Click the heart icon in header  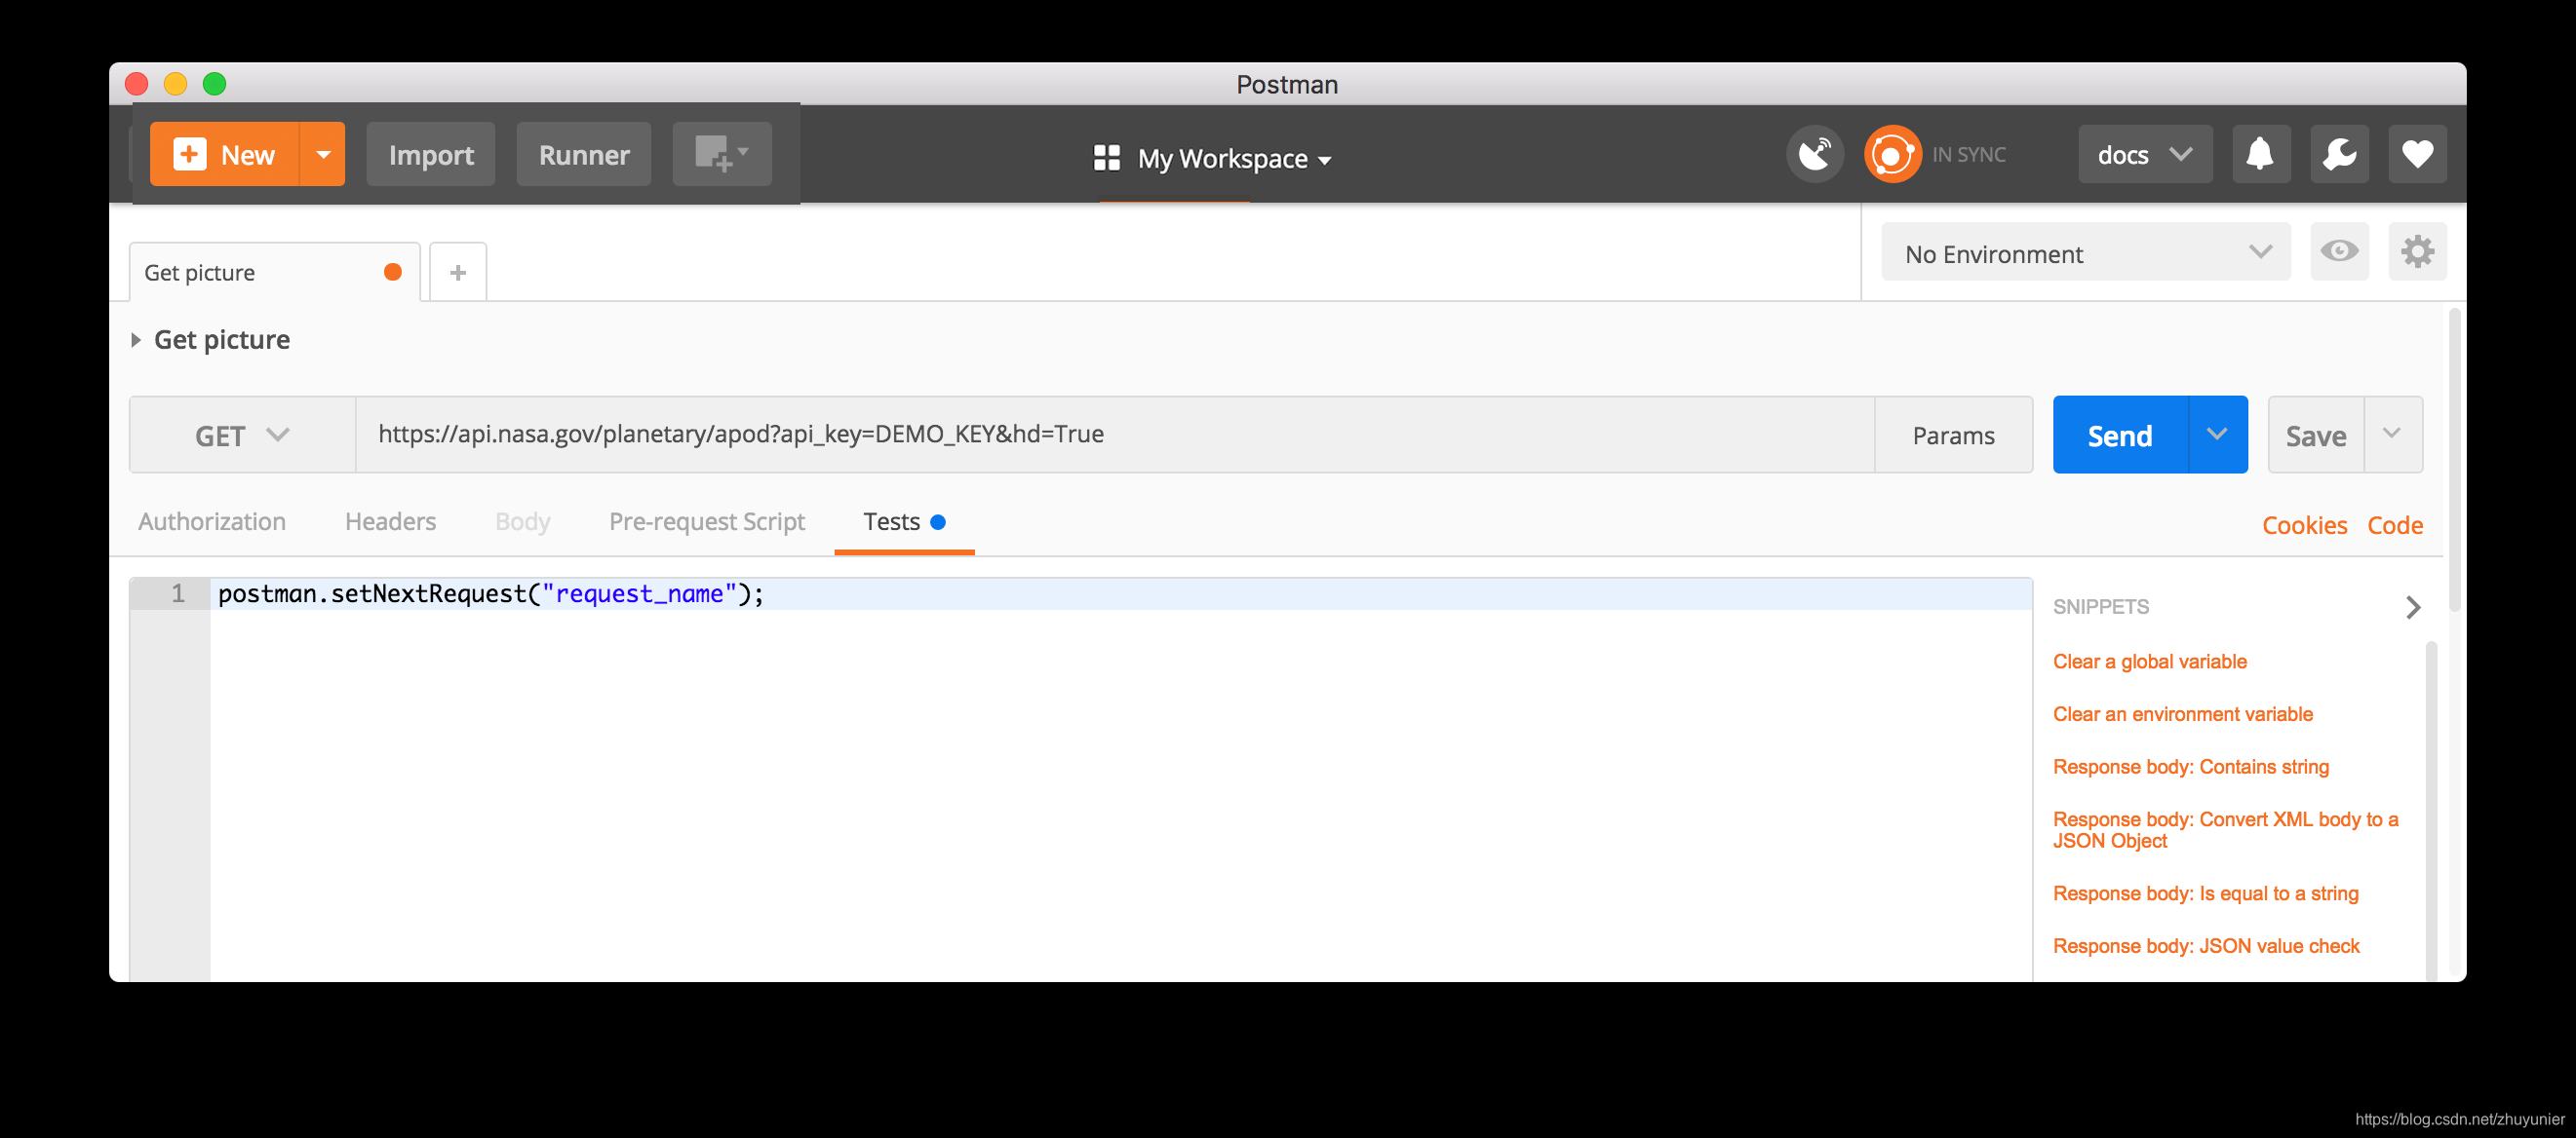(2417, 154)
